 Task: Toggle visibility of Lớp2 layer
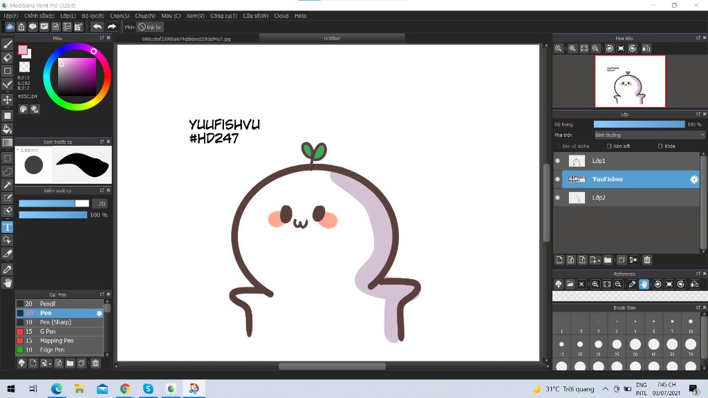558,198
